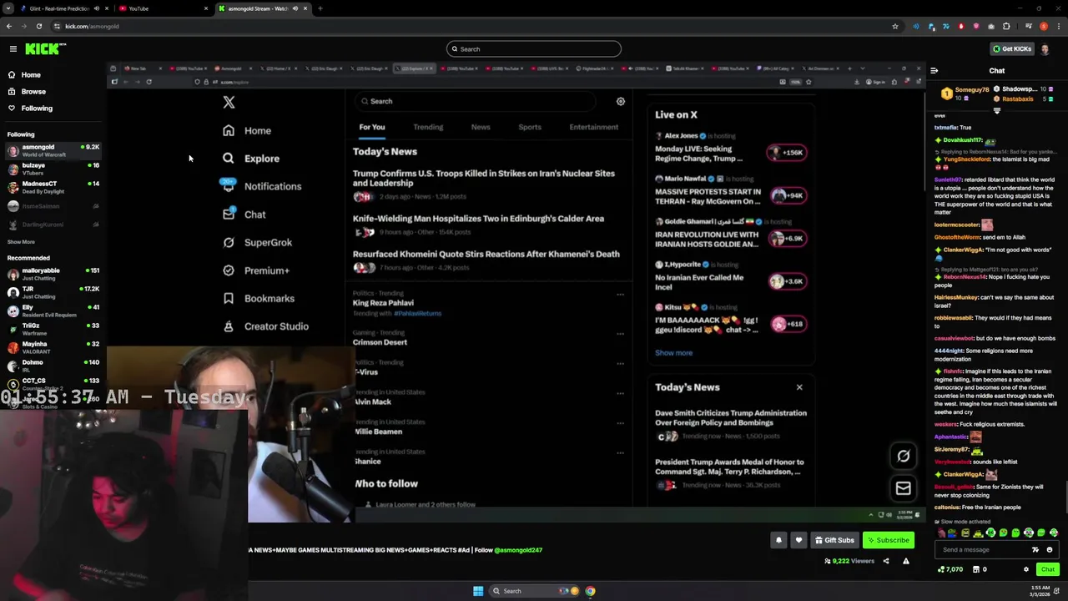Open the chat shop icon showing 0
Image resolution: width=1068 pixels, height=601 pixels.
(980, 569)
